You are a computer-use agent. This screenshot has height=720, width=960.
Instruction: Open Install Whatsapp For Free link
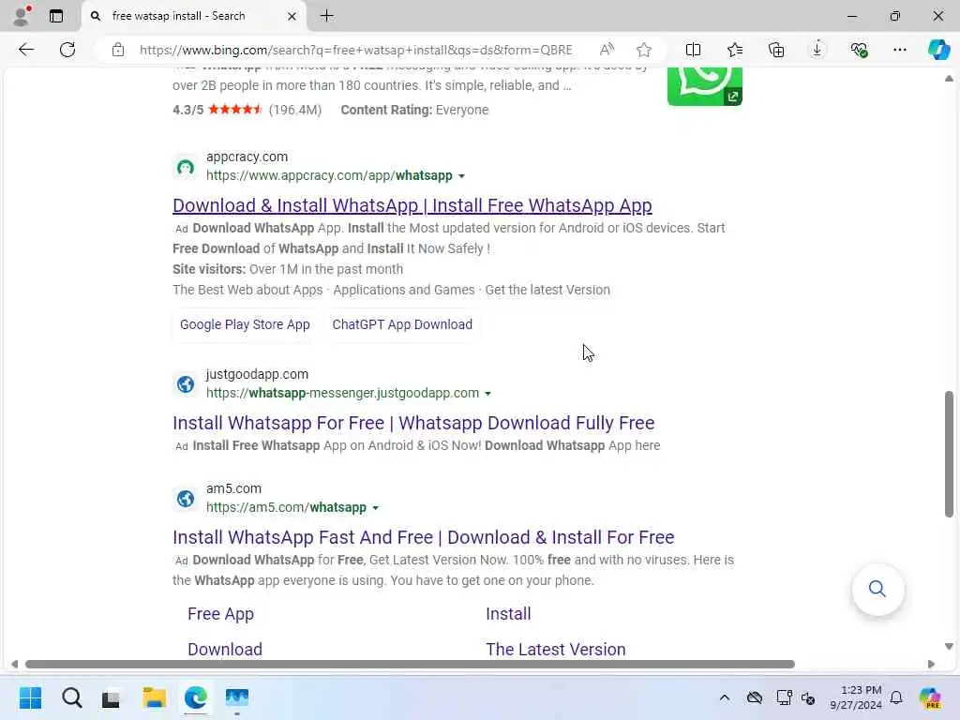[413, 423]
